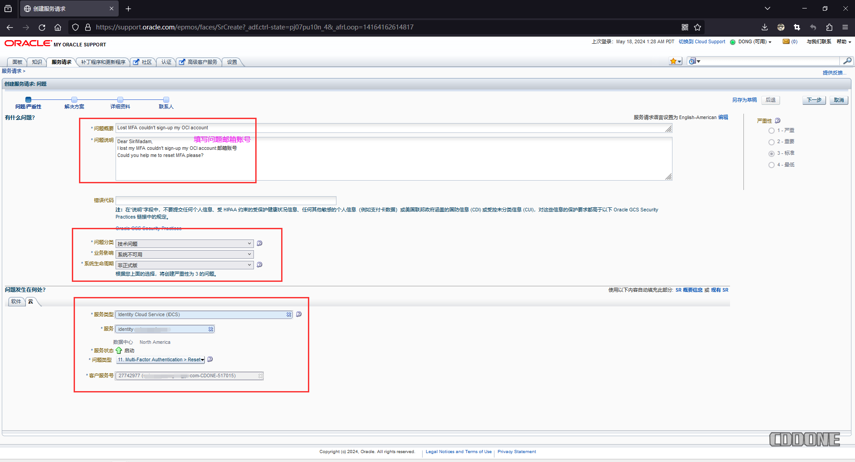This screenshot has height=462, width=855.
Task: Open the 高级客户服务 tab
Action: (x=198, y=62)
